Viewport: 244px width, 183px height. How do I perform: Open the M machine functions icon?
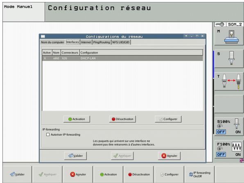(x=229, y=36)
